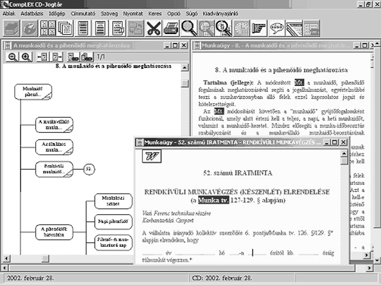Click scroll up arrow in diagram window
381x286 pixels.
pos(185,68)
